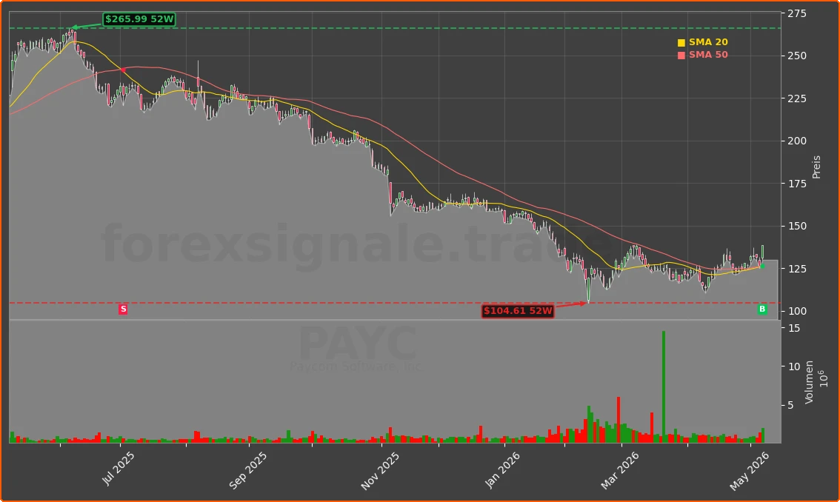Click the Volumen axis title
The image size is (840, 502).
(x=809, y=382)
